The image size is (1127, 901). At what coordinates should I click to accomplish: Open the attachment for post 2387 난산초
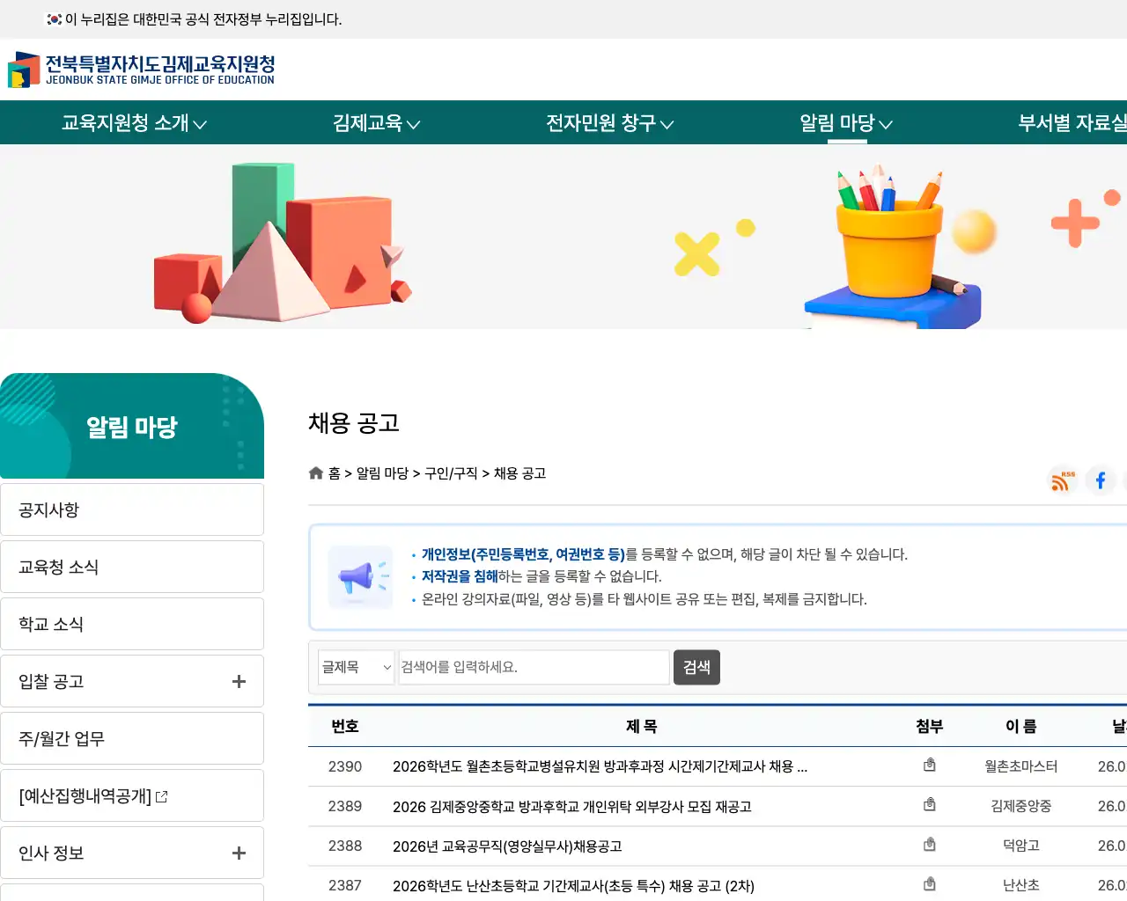(x=930, y=883)
